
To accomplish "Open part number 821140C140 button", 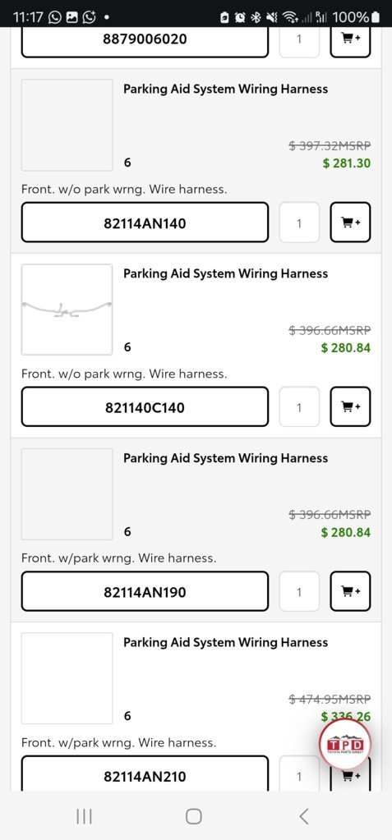I will click(145, 406).
